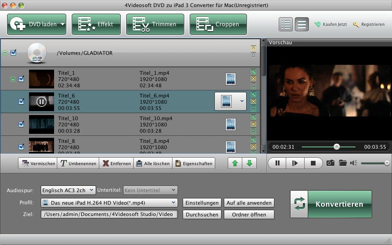392x245 pixels.
Task: Click Registrieren link
Action: [x=369, y=24]
